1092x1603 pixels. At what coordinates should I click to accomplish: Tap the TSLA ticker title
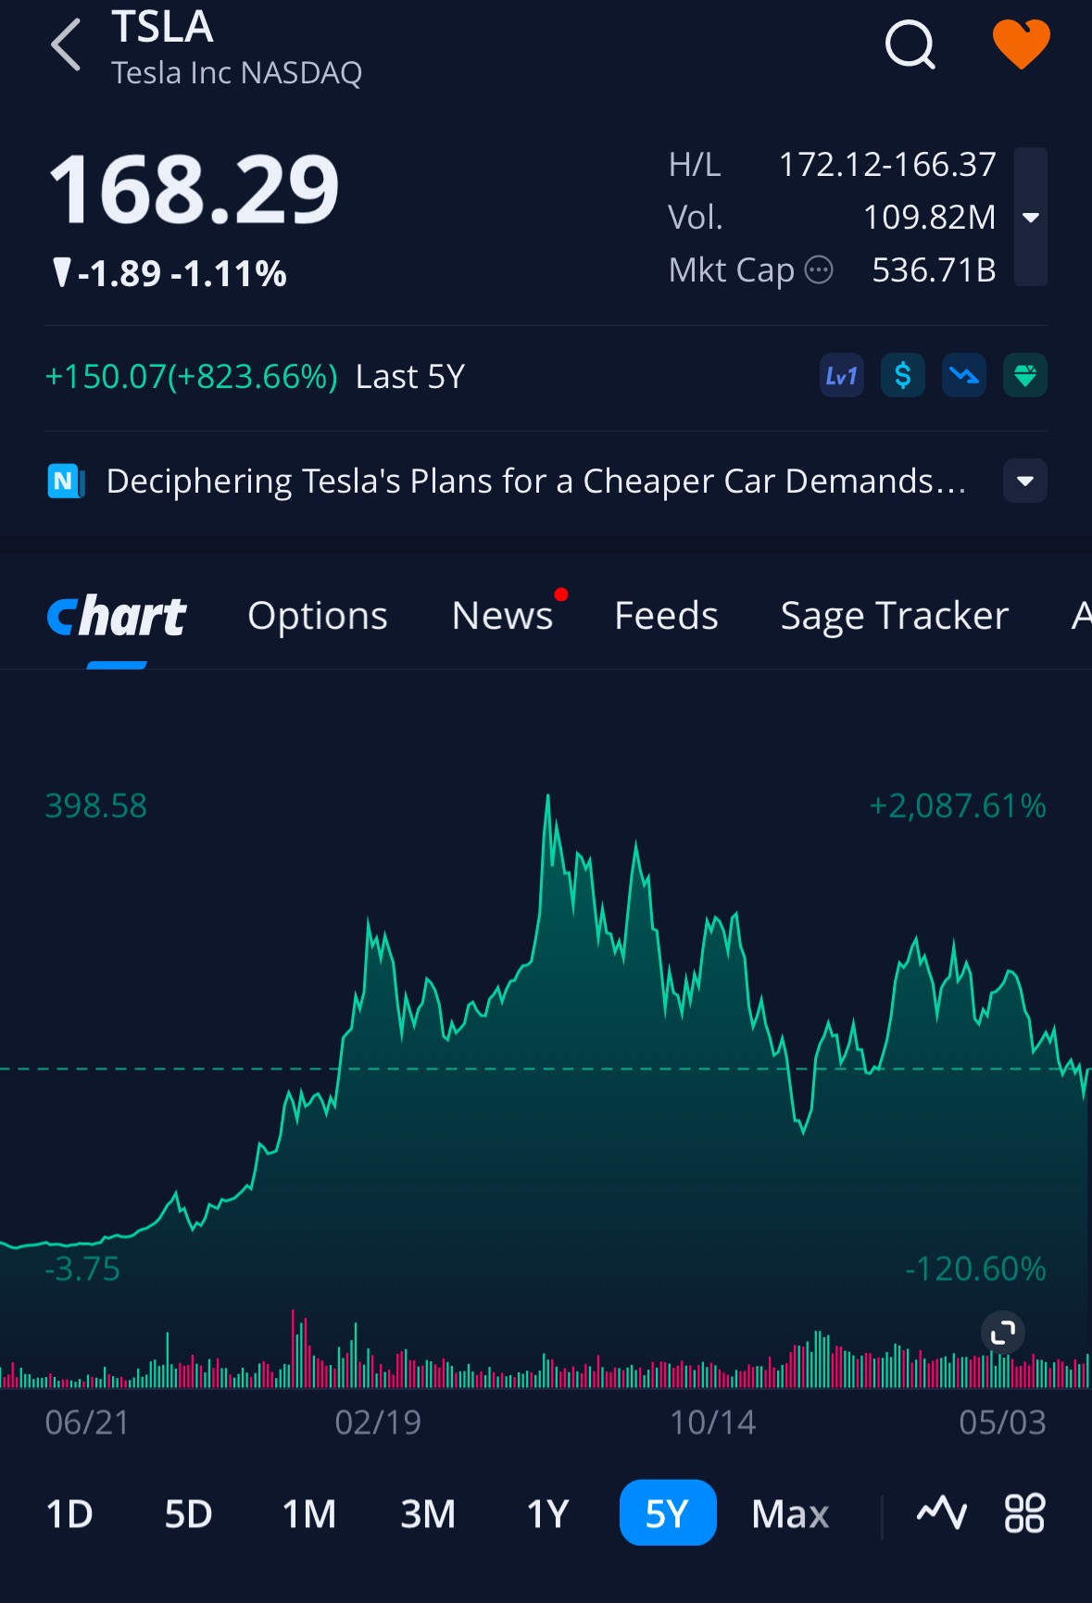[163, 26]
